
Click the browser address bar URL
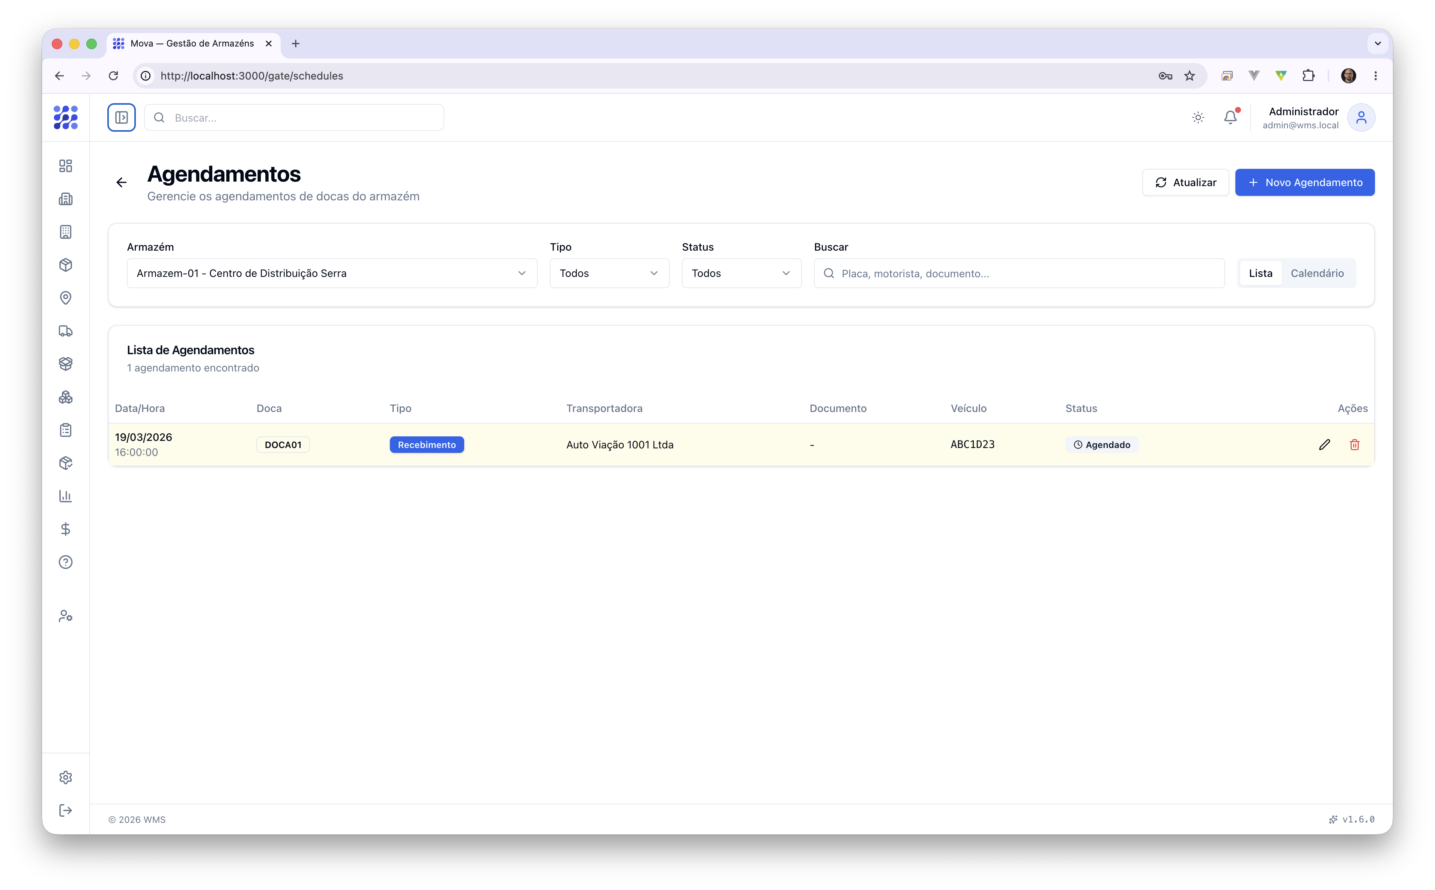(251, 75)
